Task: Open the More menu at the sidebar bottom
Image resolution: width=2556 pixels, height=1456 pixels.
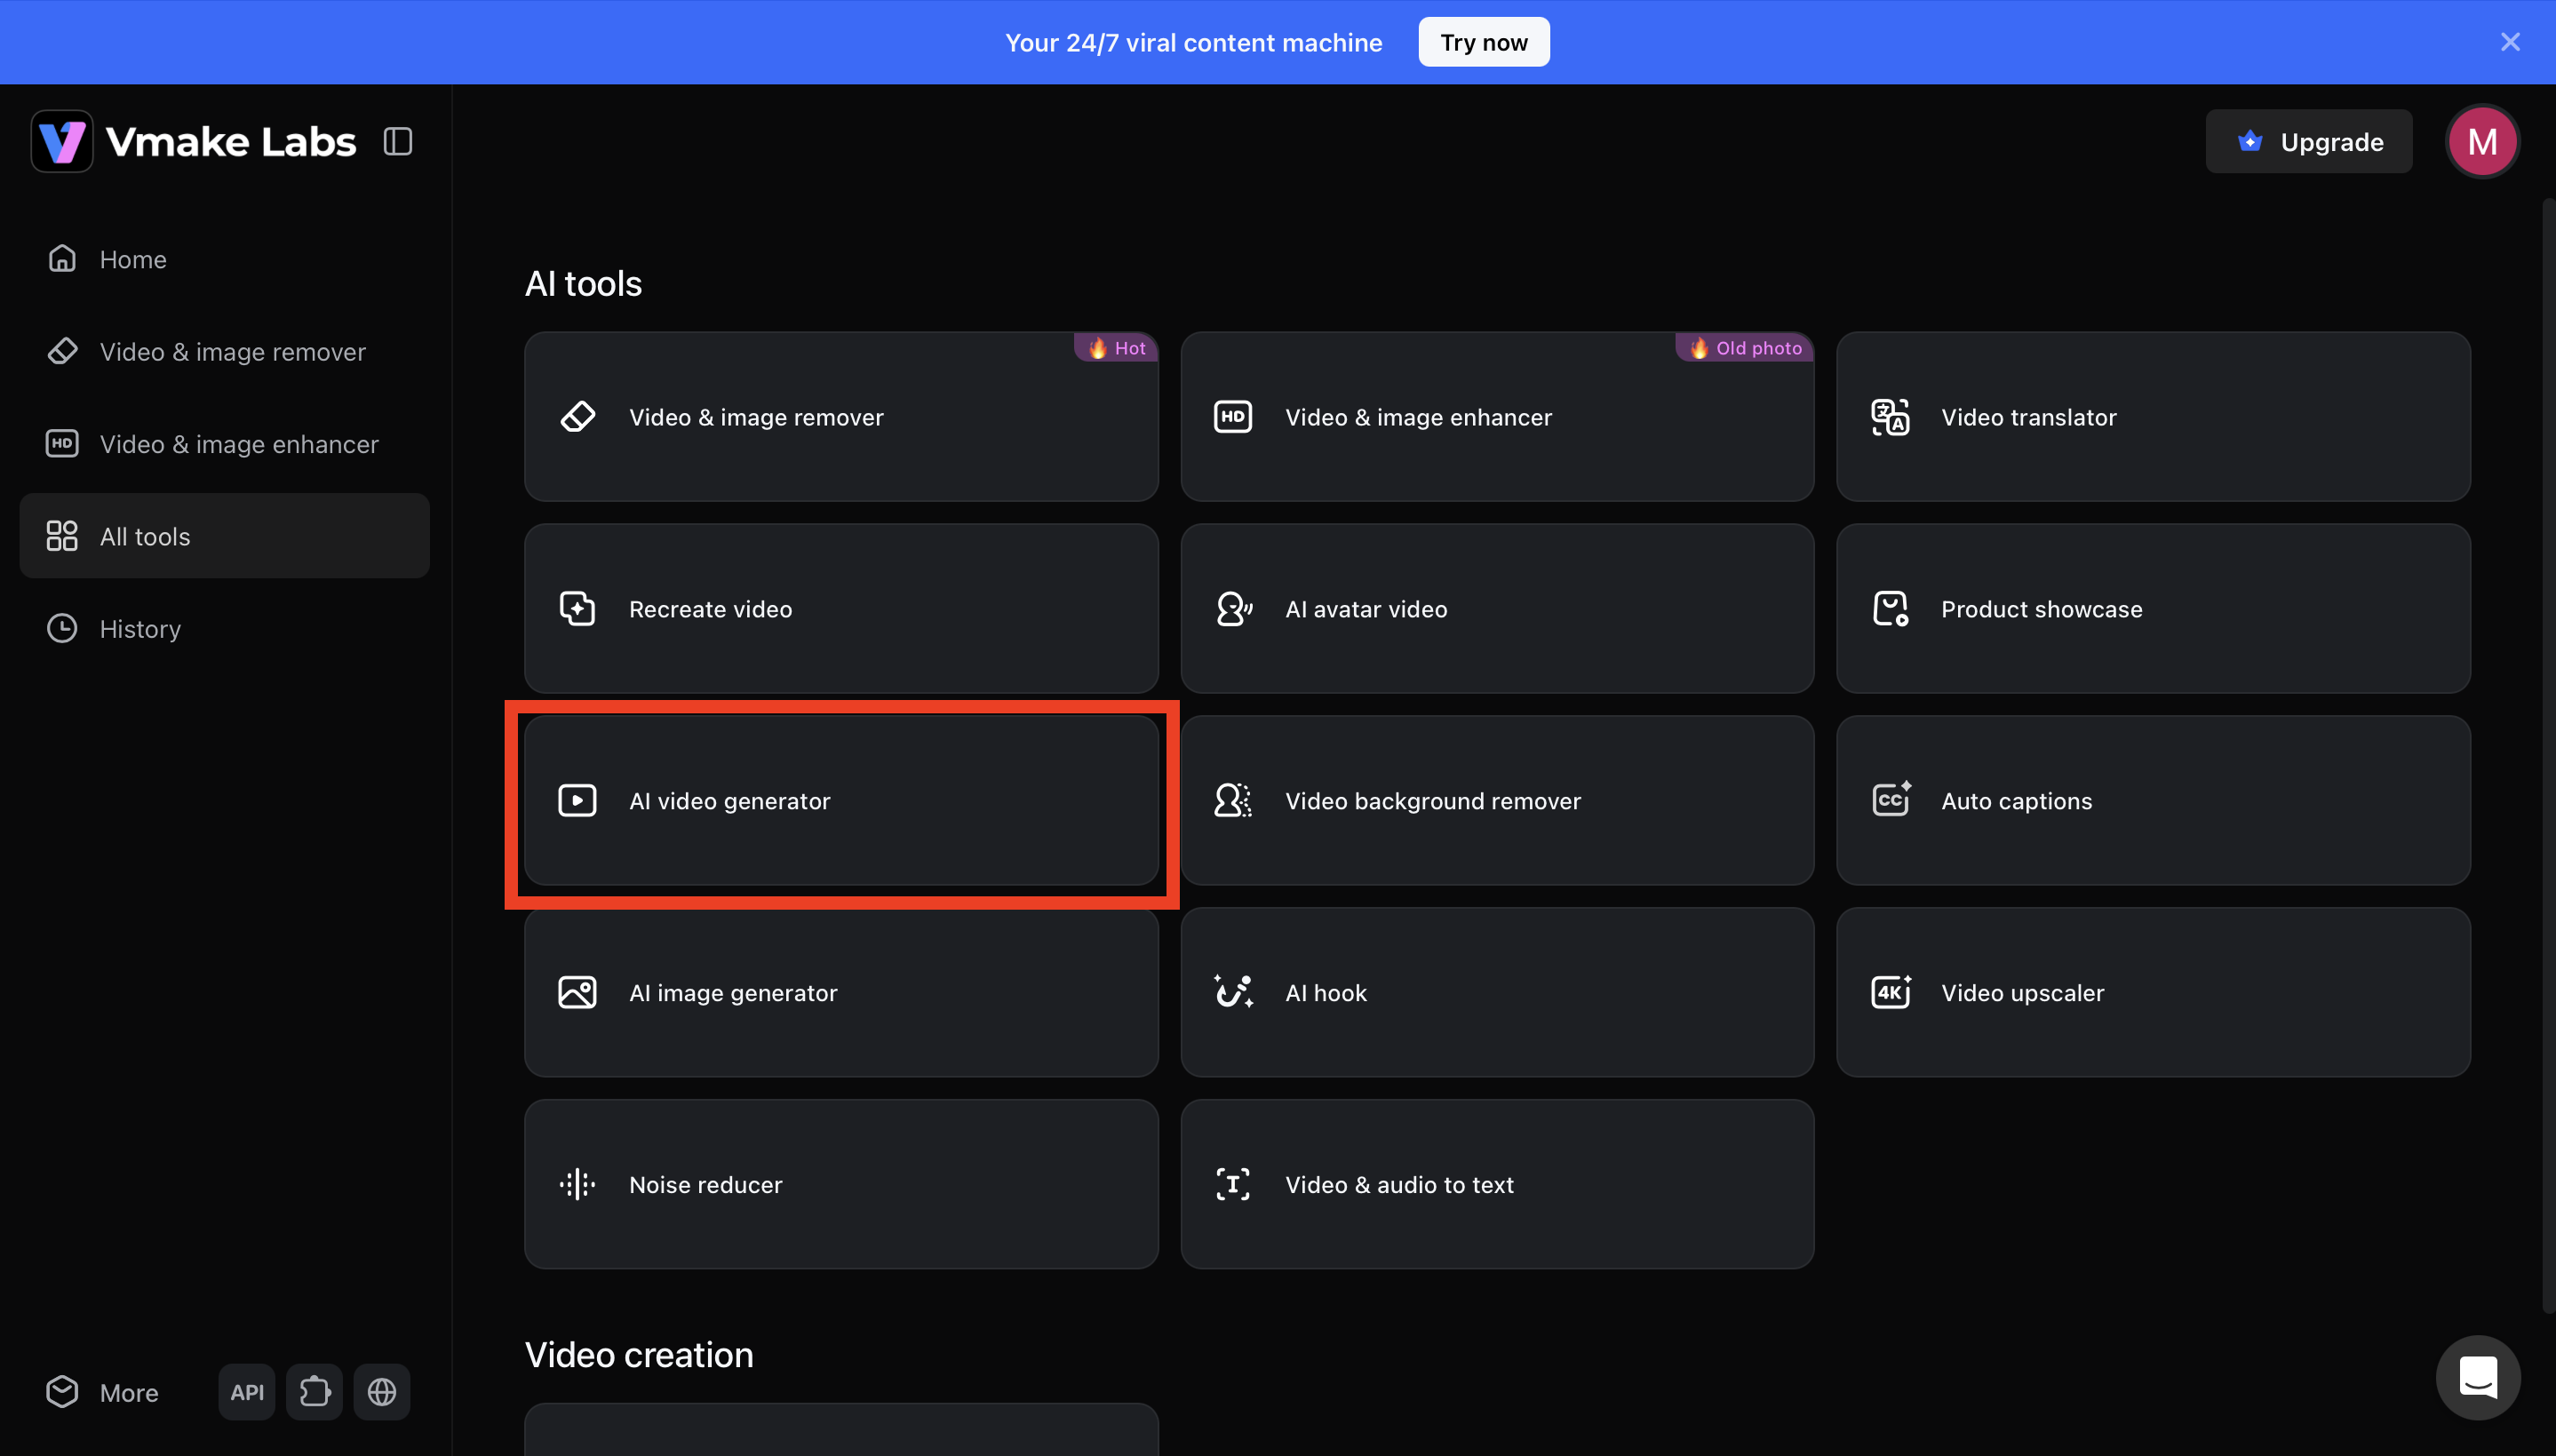Action: (x=102, y=1392)
